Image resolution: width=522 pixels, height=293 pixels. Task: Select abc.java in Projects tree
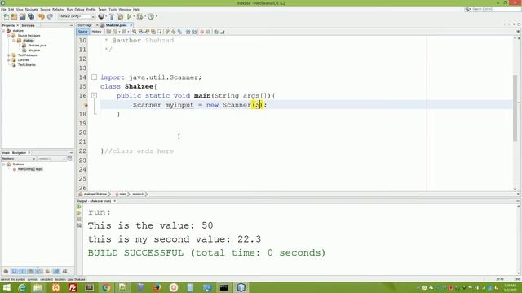(x=34, y=50)
